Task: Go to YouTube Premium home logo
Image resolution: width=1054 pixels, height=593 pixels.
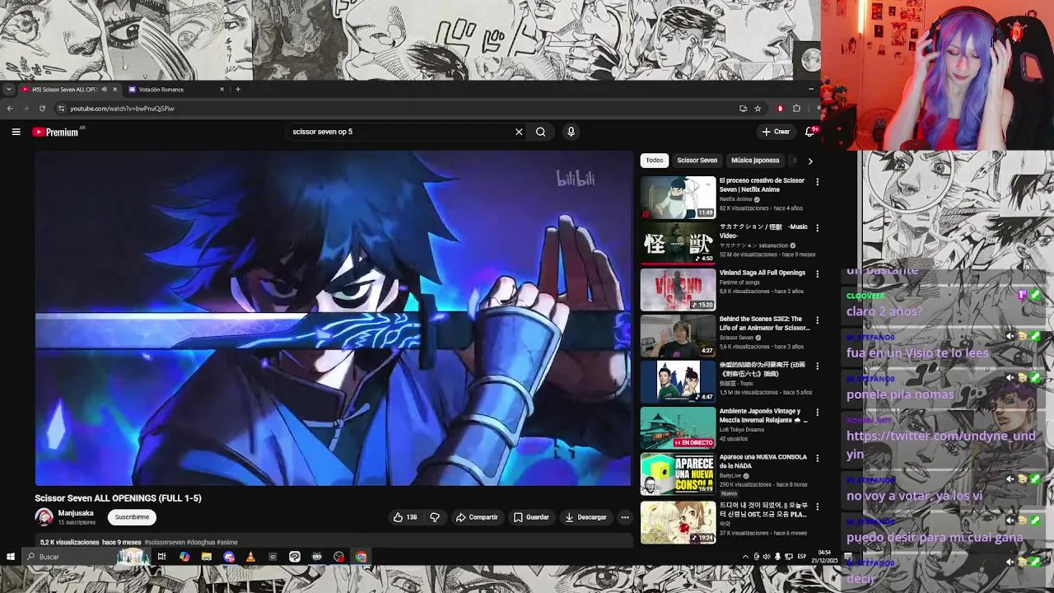Action: click(x=55, y=132)
